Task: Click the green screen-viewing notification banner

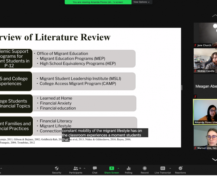Action: click(x=98, y=2)
